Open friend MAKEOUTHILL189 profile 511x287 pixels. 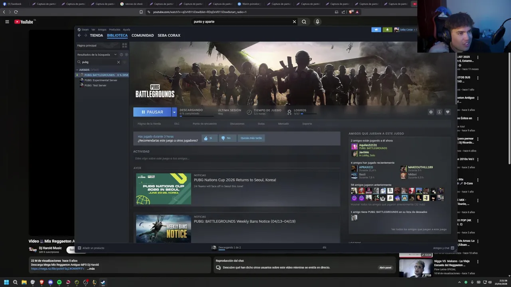point(420,167)
